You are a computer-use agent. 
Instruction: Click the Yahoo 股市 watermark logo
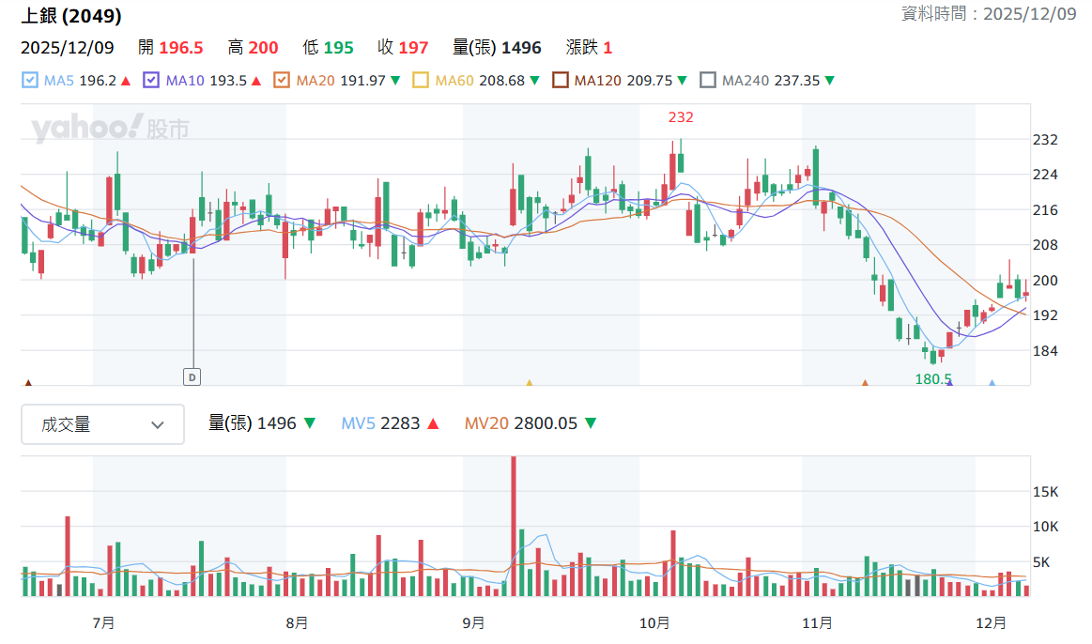click(110, 128)
